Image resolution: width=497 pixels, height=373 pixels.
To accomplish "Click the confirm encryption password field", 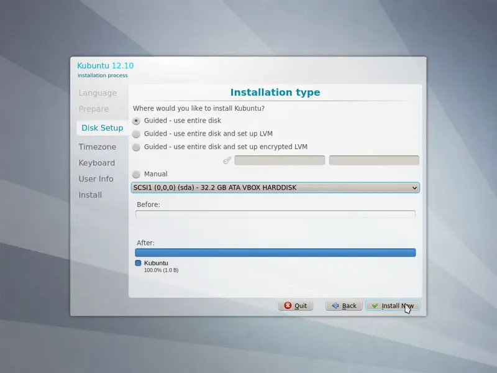I will (374, 160).
